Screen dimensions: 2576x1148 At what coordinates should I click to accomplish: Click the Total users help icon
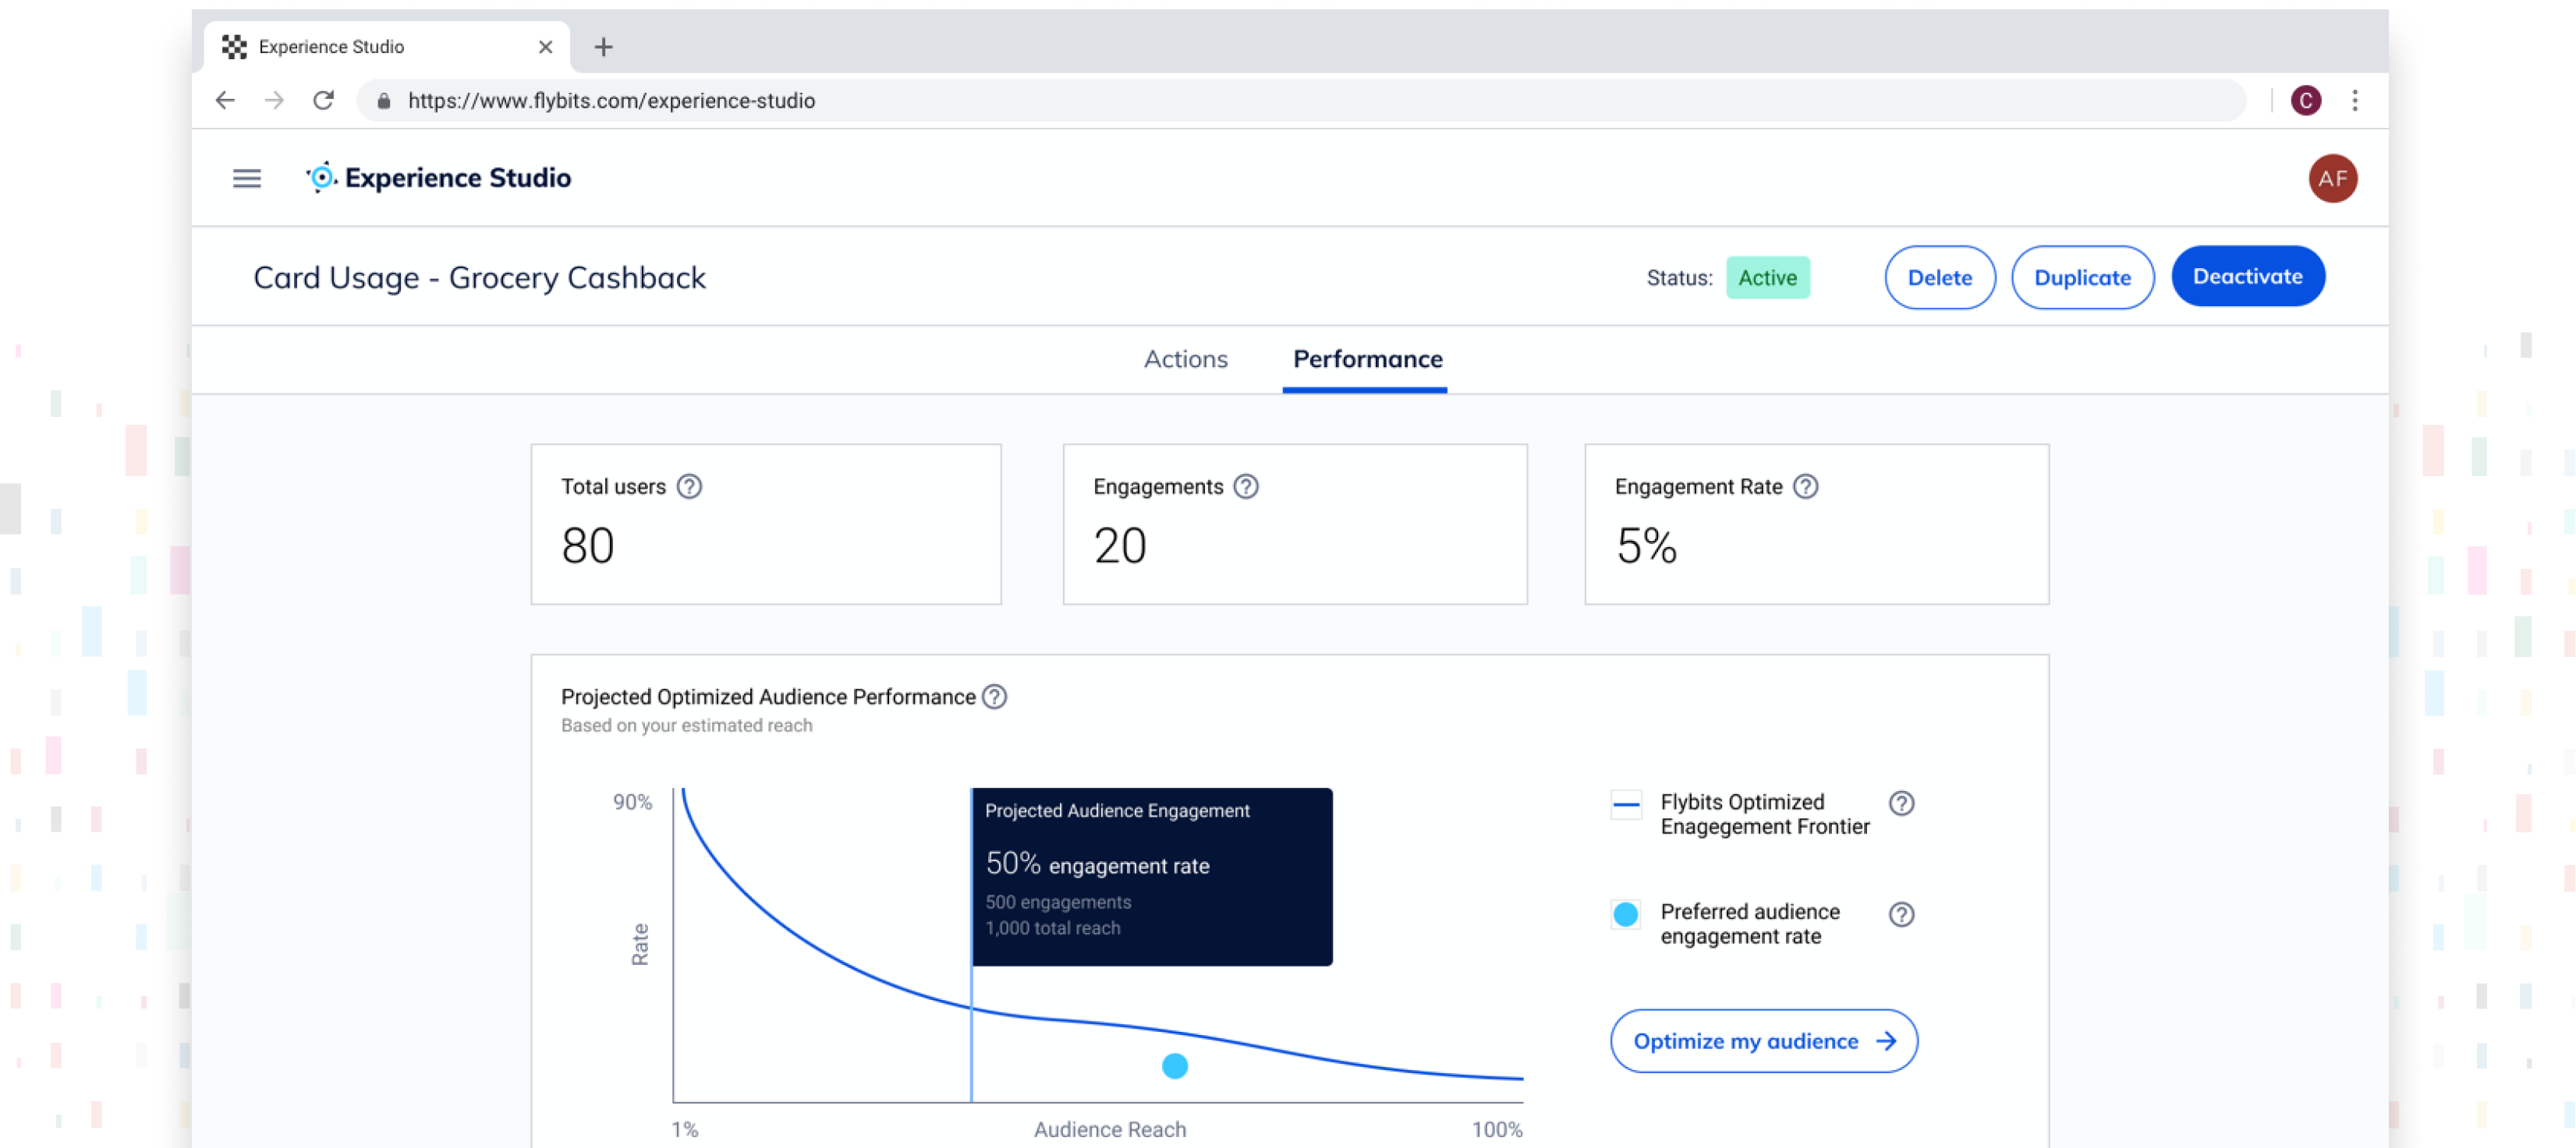pyautogui.click(x=689, y=486)
